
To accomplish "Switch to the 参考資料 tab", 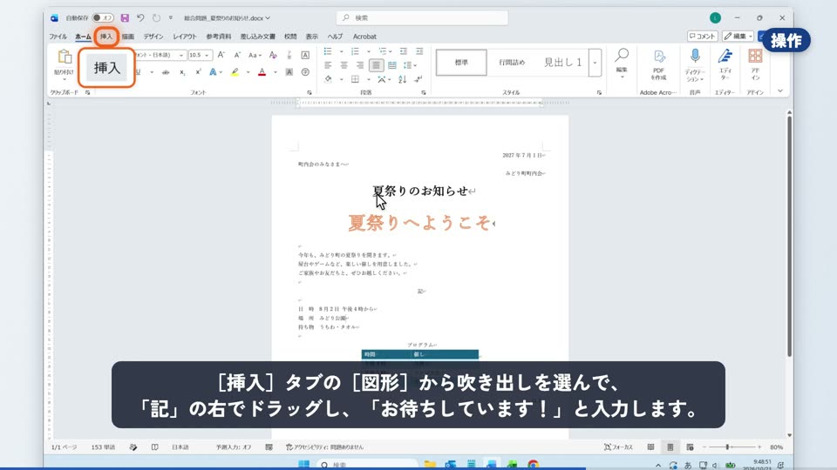I will (219, 37).
